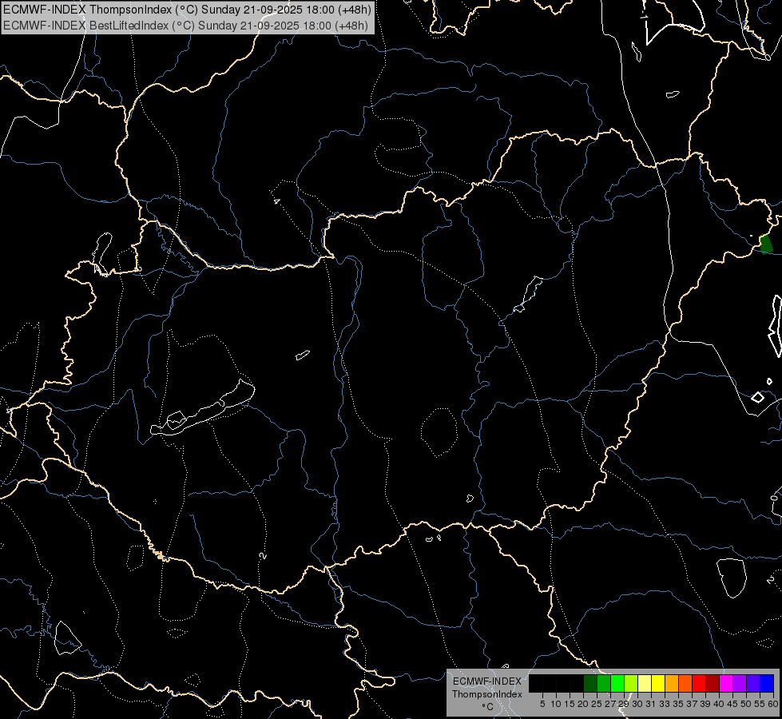Click the blue legend swatch at far right

(767, 683)
